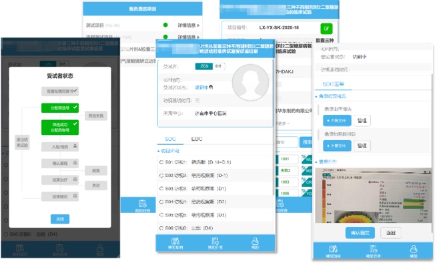This screenshot has height=265, width=437.
Task: Click middle task nav icon in right screen
Action: pyautogui.click(x=374, y=251)
